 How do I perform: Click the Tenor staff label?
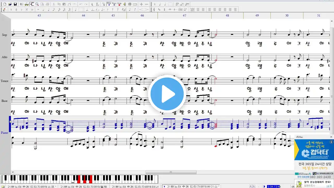click(x=4, y=81)
